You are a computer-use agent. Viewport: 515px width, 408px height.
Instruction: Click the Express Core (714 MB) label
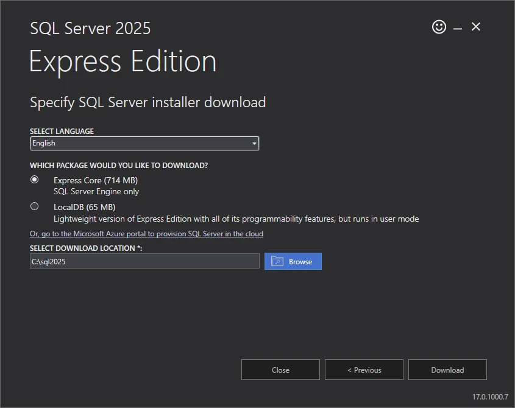coord(96,180)
